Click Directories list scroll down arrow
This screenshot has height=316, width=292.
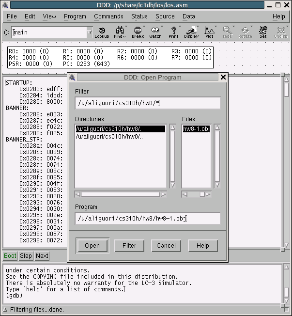pos(173,185)
